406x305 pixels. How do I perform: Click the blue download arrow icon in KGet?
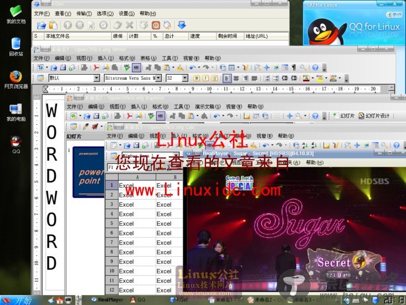[x=182, y=25]
